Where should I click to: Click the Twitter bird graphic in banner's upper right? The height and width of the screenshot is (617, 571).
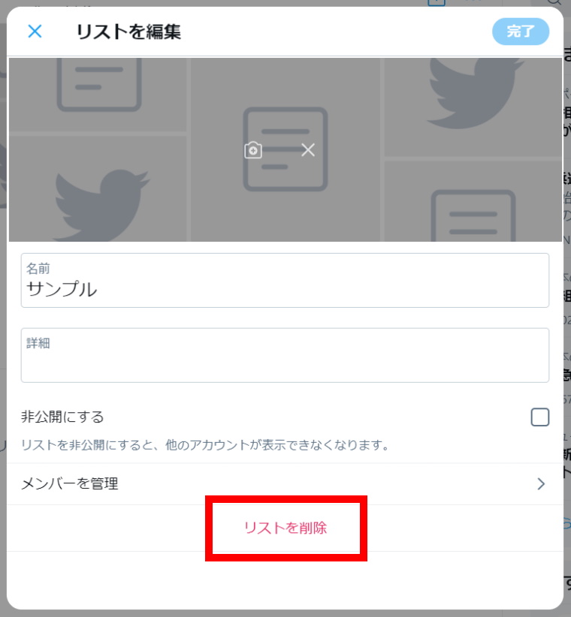click(x=476, y=93)
